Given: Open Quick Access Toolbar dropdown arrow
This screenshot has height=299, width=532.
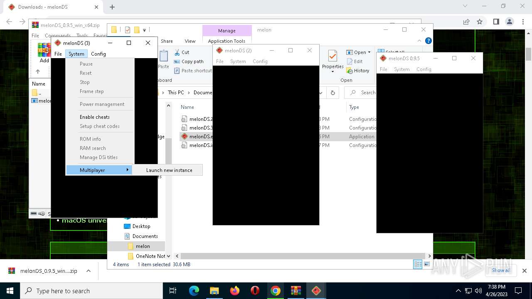Looking at the screenshot, I should click(145, 30).
